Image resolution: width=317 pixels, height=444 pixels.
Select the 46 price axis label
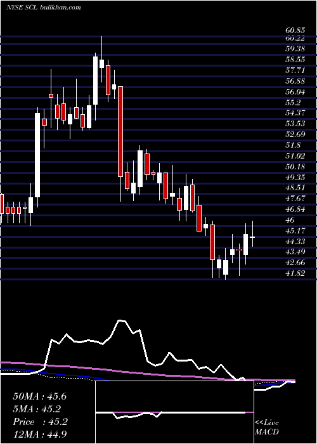pos(290,220)
